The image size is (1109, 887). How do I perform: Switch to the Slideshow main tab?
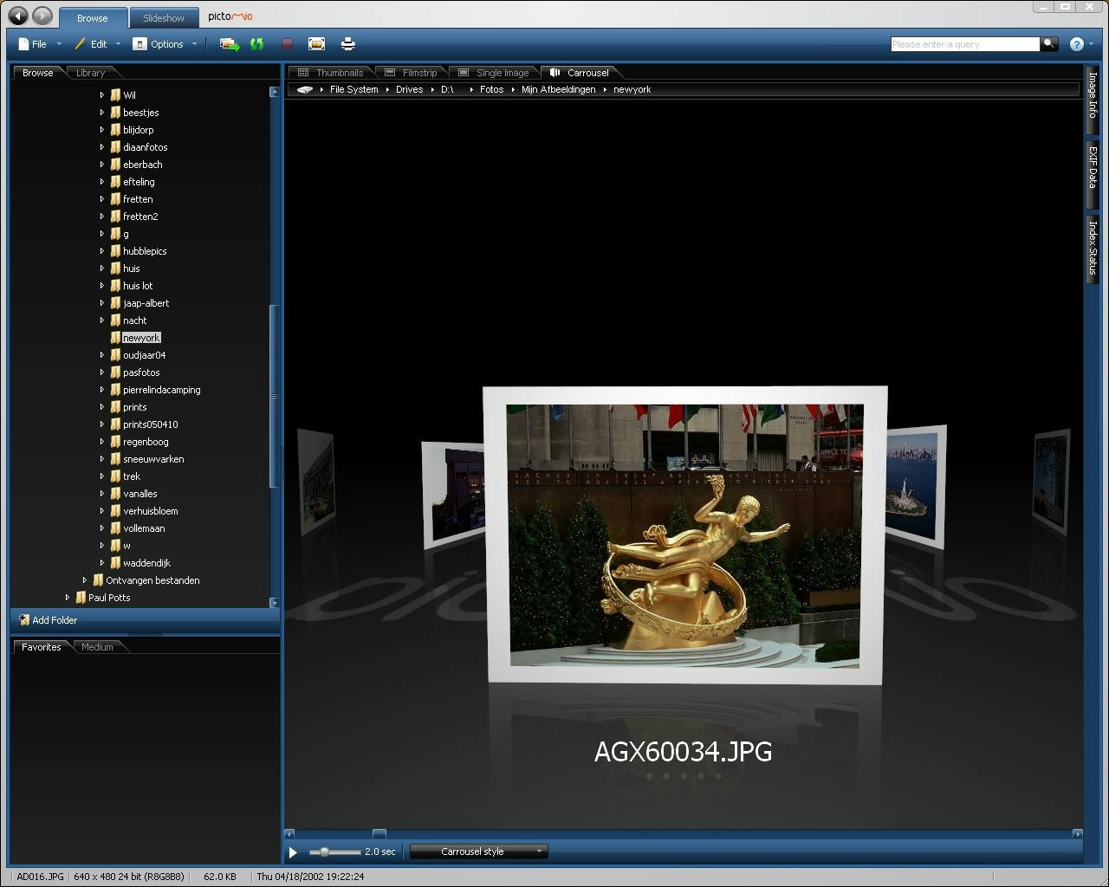[164, 17]
